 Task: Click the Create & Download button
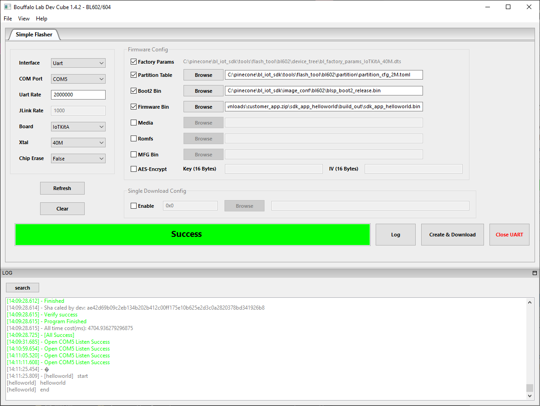tap(452, 235)
